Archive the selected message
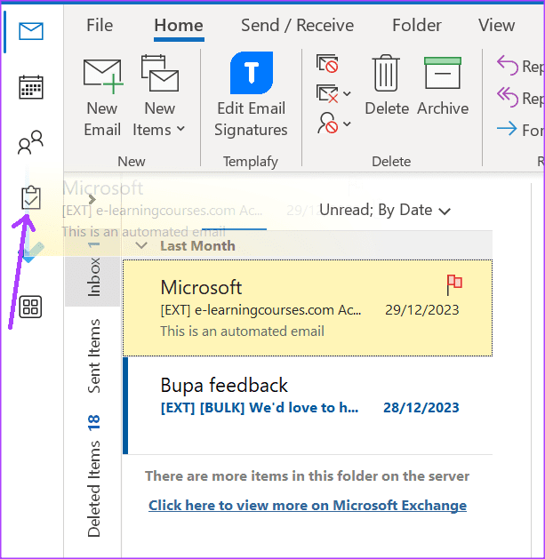The height and width of the screenshot is (559, 545). [443, 85]
